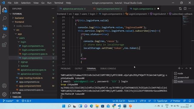194x109 pixels.
Task: Open the Selection menu
Action: click(26, 3)
